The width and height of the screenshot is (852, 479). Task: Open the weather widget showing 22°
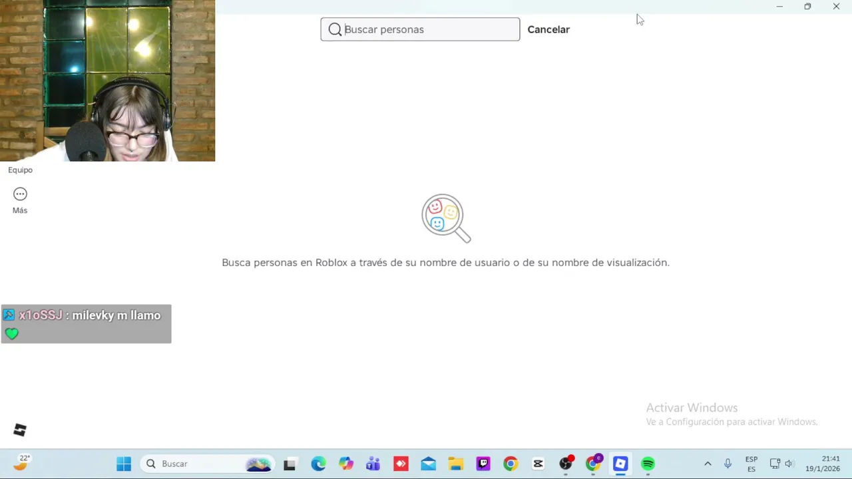coord(23,462)
